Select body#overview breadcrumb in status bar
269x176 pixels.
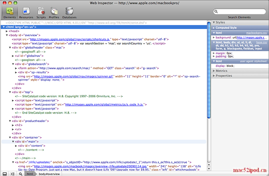(49, 174)
